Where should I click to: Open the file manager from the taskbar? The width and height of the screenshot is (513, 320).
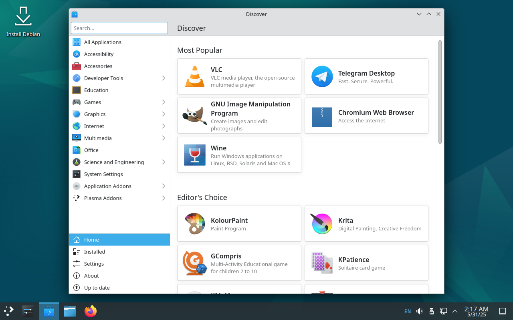(x=70, y=311)
